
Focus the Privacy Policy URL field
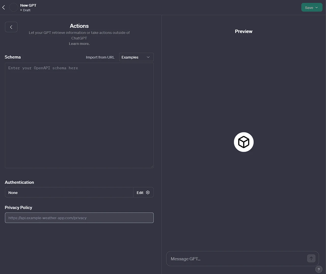79,218
